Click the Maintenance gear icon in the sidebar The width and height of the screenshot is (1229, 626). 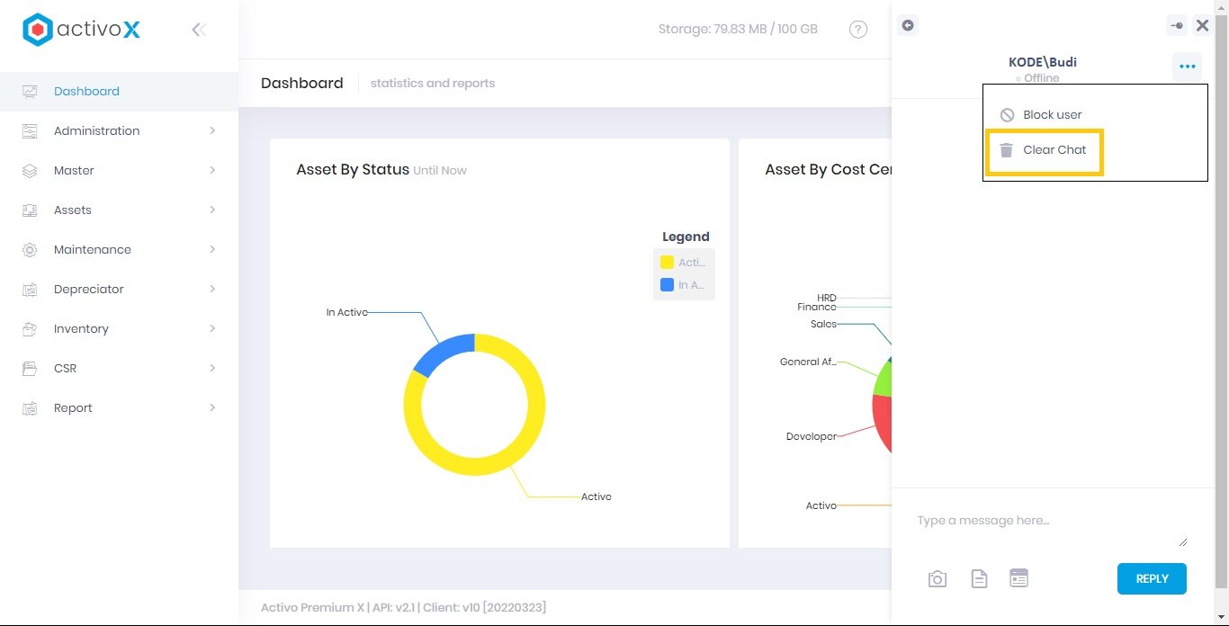tap(28, 249)
